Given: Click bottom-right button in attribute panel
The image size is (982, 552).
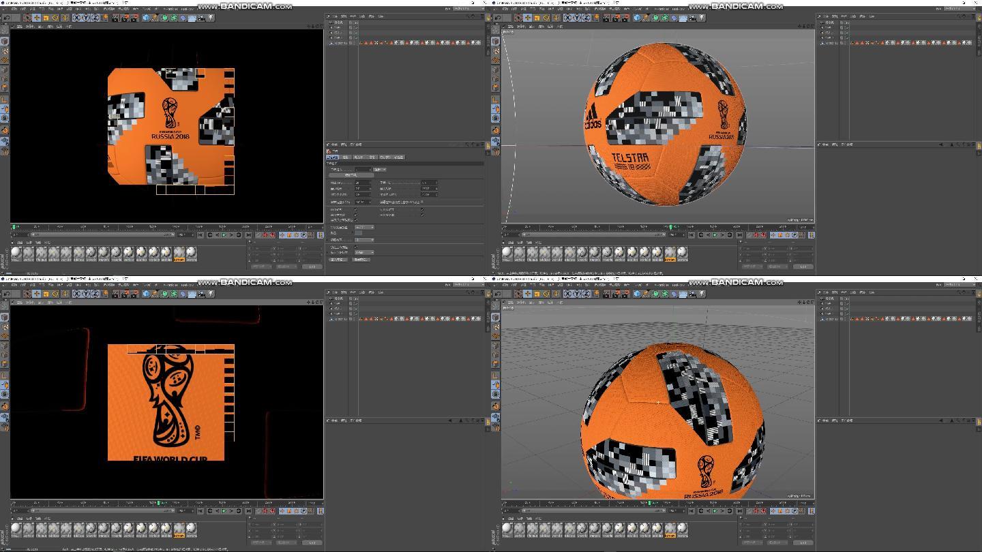Looking at the screenshot, I should (361, 260).
